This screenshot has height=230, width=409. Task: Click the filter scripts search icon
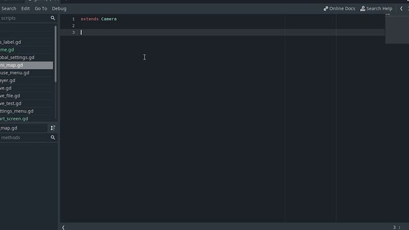(52, 18)
